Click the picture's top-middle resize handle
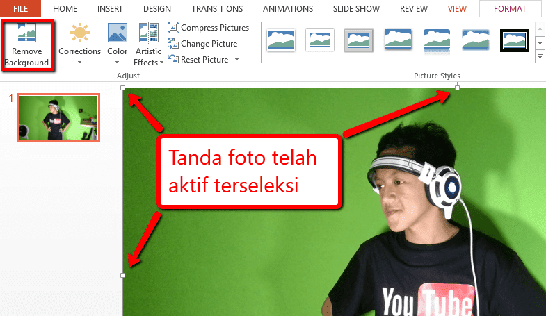 tap(457, 88)
